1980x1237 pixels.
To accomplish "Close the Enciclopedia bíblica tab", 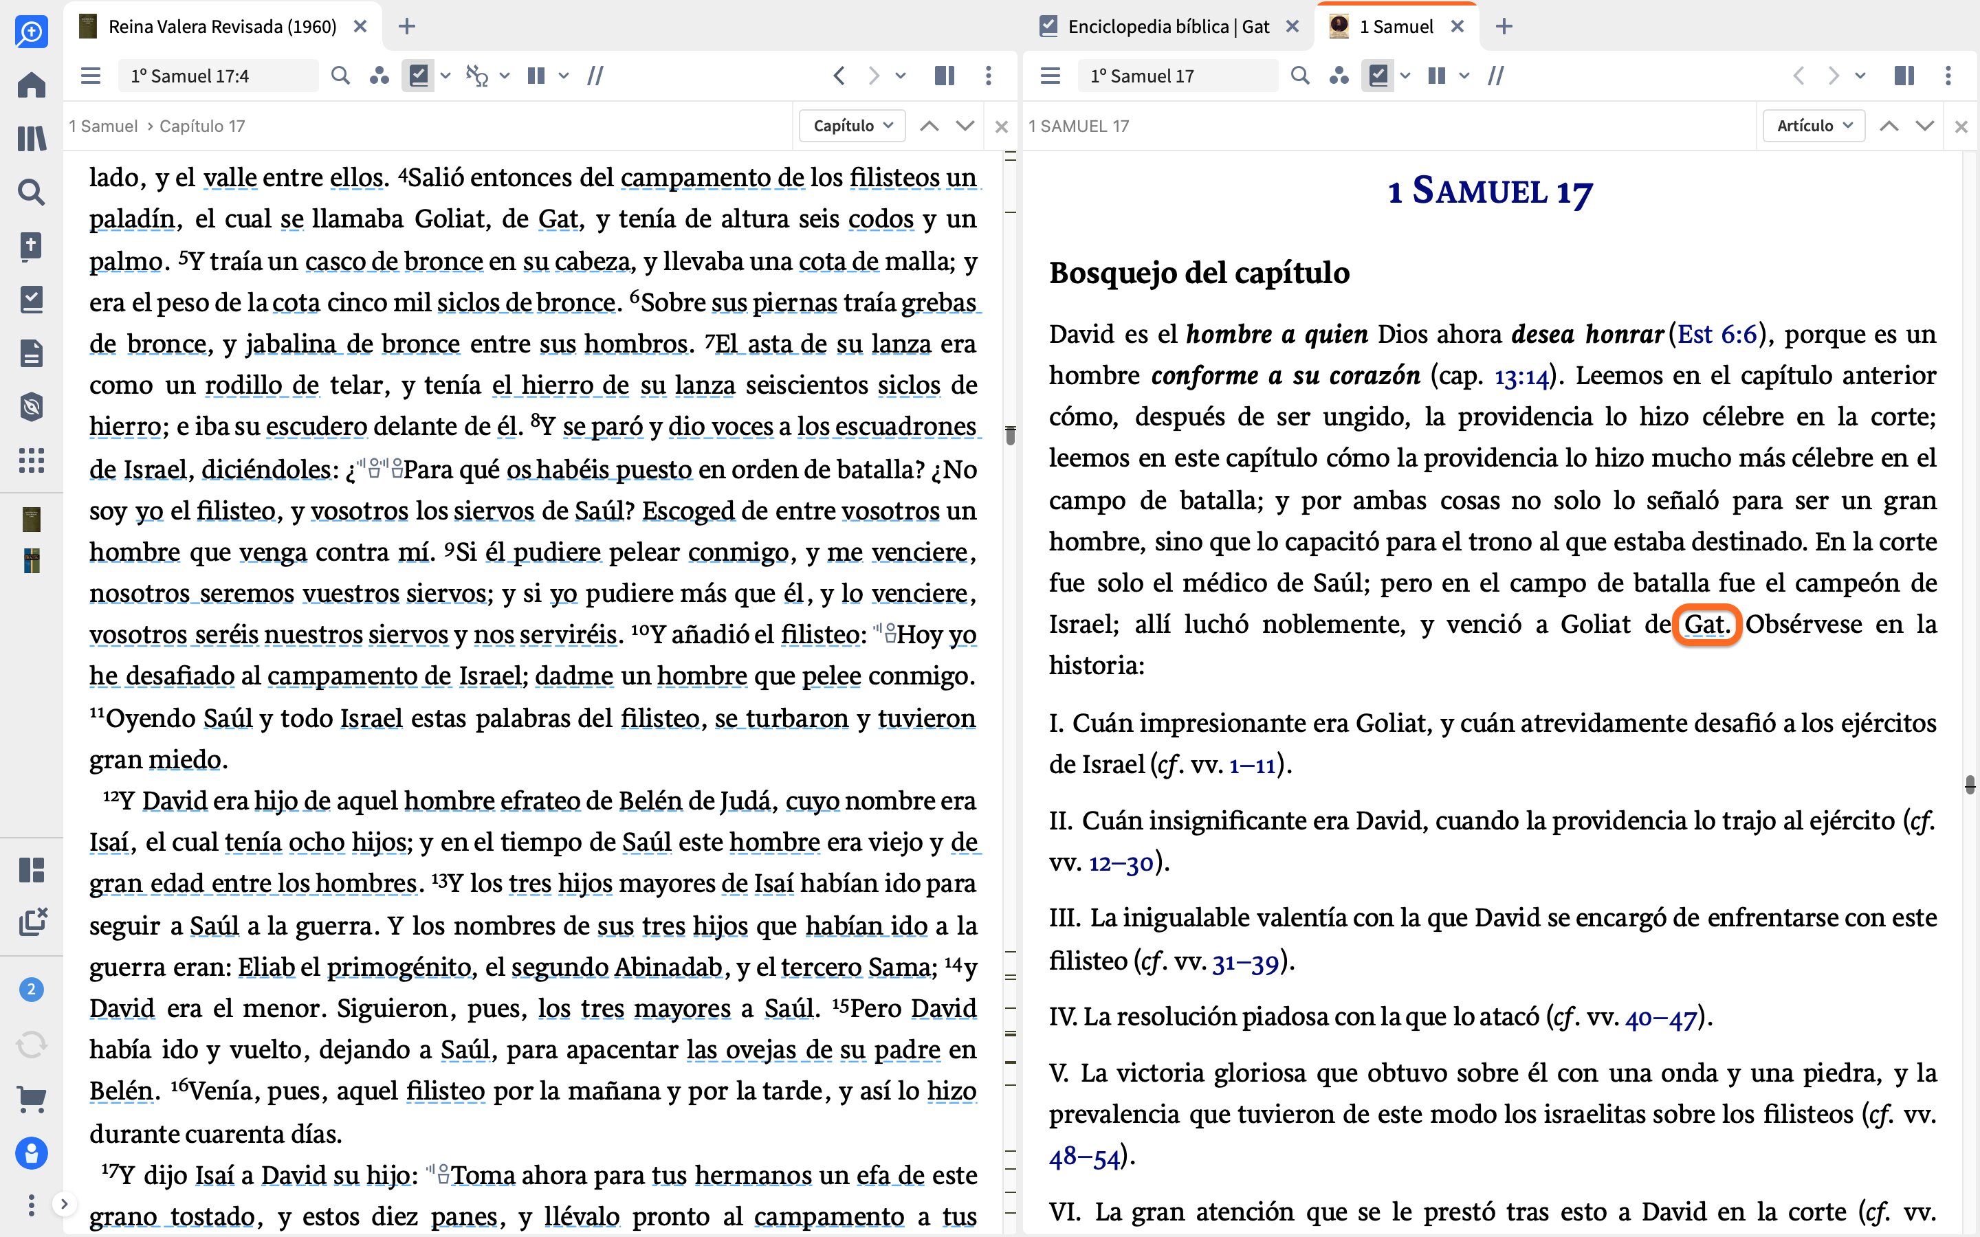I will 1292,26.
